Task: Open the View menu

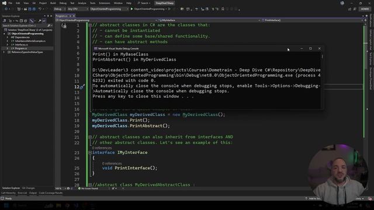Action: [26, 3]
